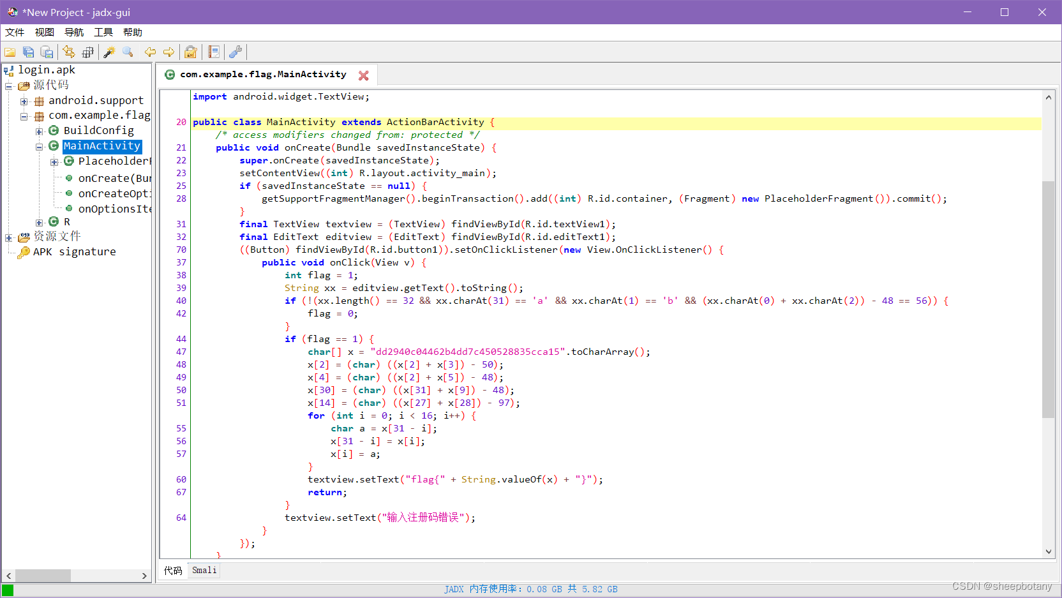The width and height of the screenshot is (1062, 598).
Task: Expand the PlaceholderFragment node
Action: click(x=54, y=161)
